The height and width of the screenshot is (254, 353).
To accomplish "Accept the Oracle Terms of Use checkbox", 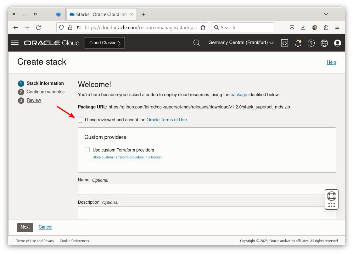I will click(81, 120).
